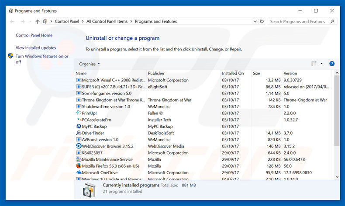Click the 86,8 MB size value
This screenshot has width=345, height=206.
pos(273,87)
